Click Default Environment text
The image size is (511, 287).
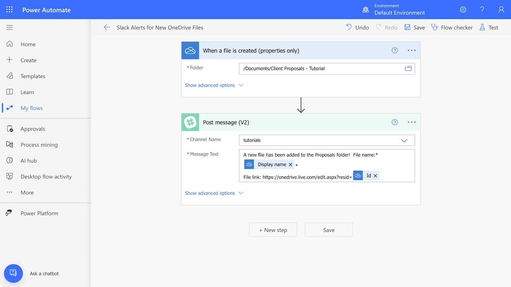[400, 13]
